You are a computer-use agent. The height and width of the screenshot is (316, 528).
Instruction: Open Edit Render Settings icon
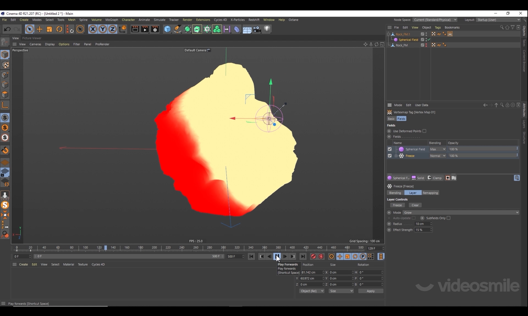click(155, 29)
